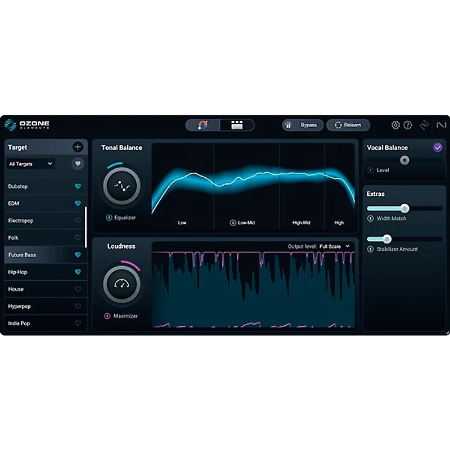450x450 pixels.
Task: Click the Equalizer power icon under Tonal Balance
Action: pos(109,217)
